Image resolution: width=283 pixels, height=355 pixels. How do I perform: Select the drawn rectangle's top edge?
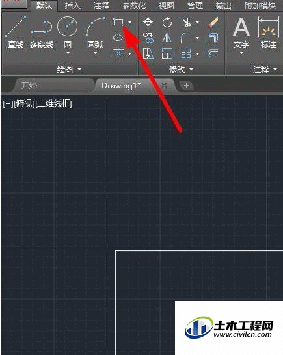click(199, 250)
